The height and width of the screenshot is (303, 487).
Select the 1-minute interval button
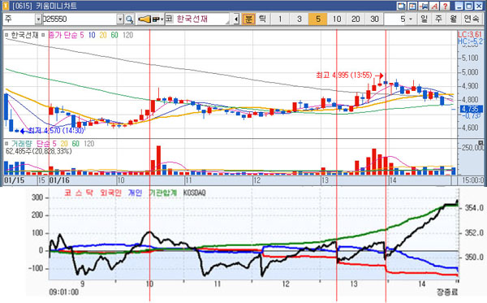tap(280, 19)
